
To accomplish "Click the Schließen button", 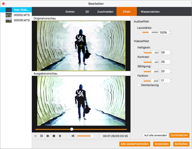I will coord(181,144).
